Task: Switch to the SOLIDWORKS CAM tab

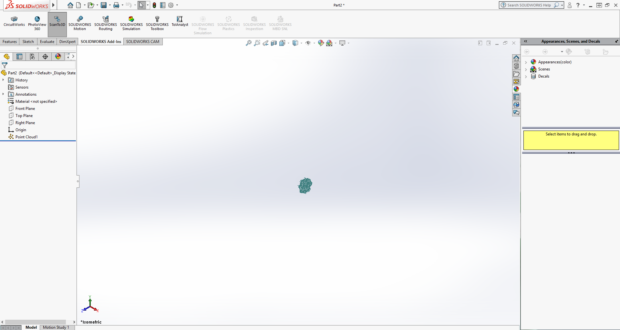Action: click(143, 41)
